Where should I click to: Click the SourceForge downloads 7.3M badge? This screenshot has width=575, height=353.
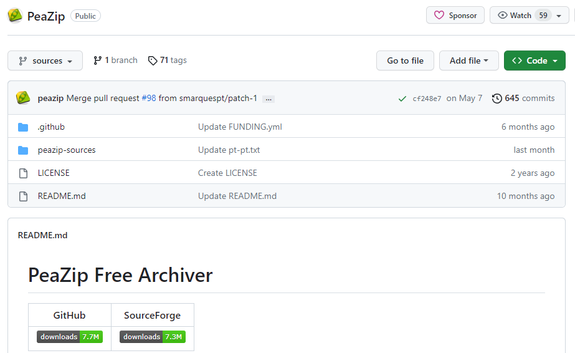(x=153, y=337)
